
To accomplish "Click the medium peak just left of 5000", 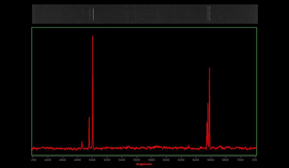I will pyautogui.click(x=89, y=118).
